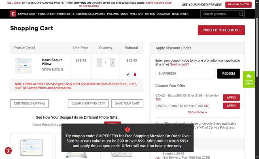The width and height of the screenshot is (259, 159).
Task: Open the accessibility widget icon
Action: [8, 151]
